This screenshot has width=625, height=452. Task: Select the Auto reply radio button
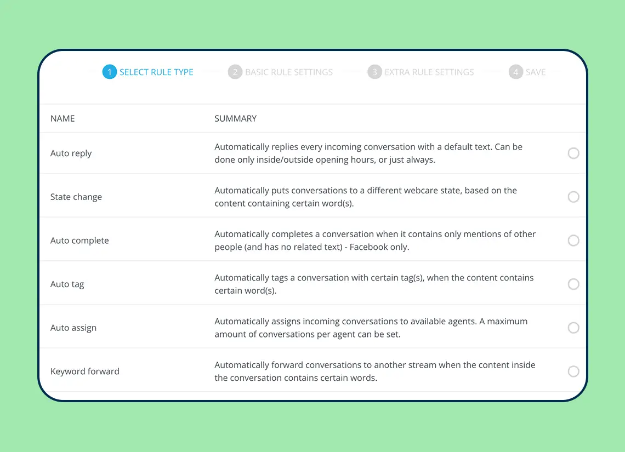click(x=573, y=153)
